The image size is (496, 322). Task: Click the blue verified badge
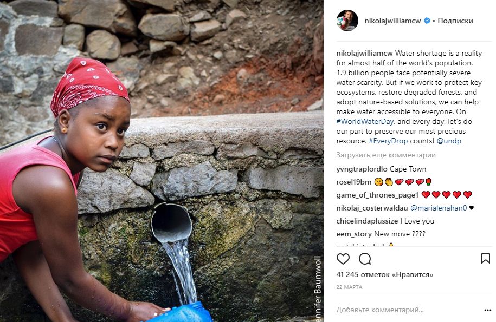coord(427,21)
